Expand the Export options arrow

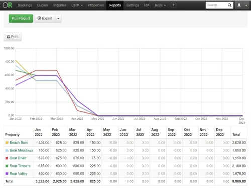tap(58, 18)
